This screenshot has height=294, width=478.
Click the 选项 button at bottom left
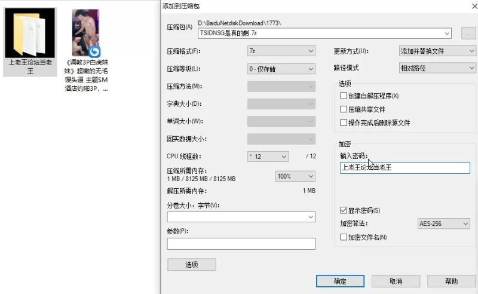(191, 264)
